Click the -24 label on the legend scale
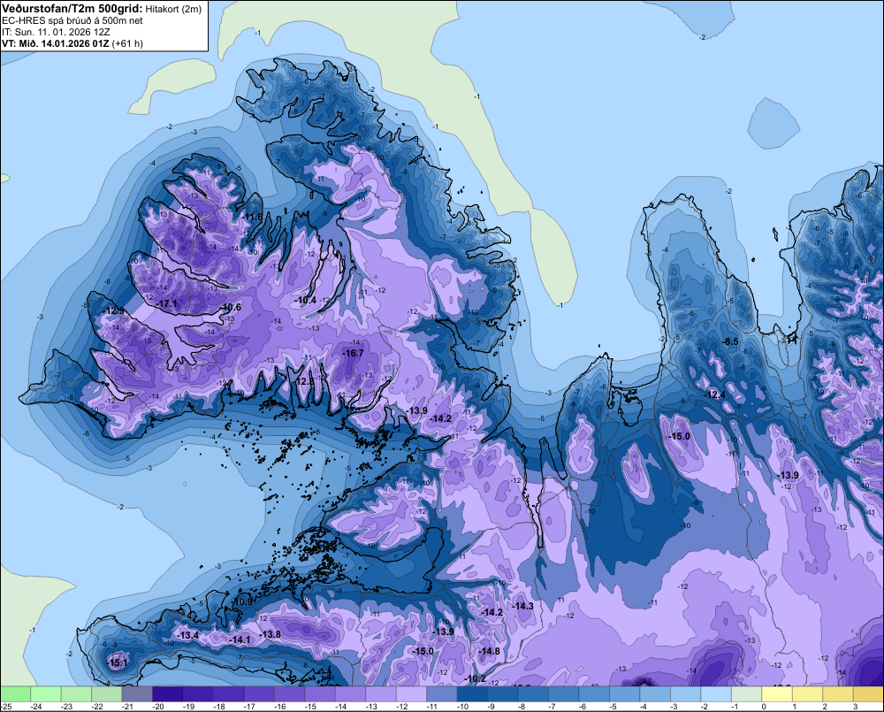Screen dimensions: 884x712 36,707
